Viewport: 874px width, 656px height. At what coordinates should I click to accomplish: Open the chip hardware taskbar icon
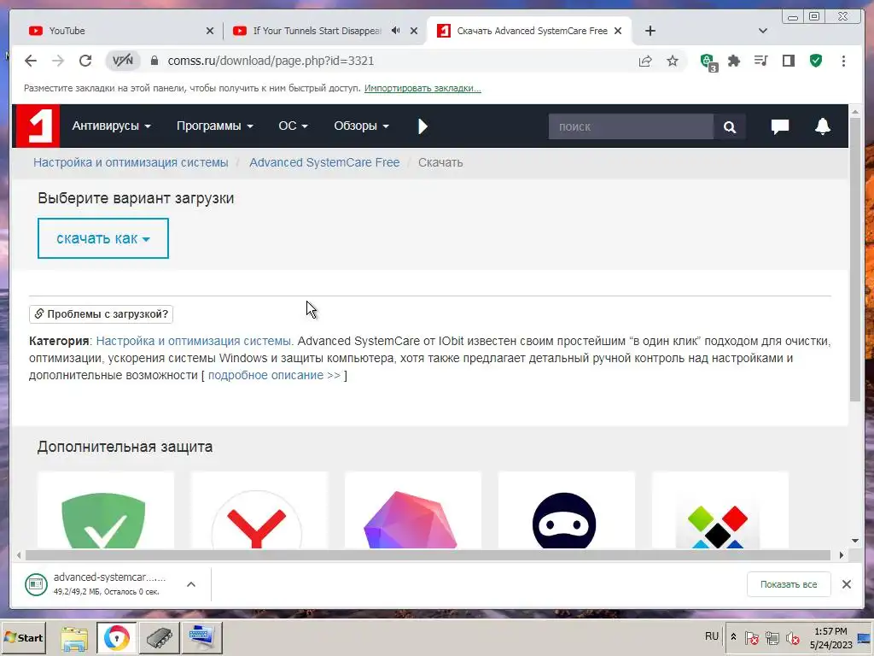coord(160,638)
